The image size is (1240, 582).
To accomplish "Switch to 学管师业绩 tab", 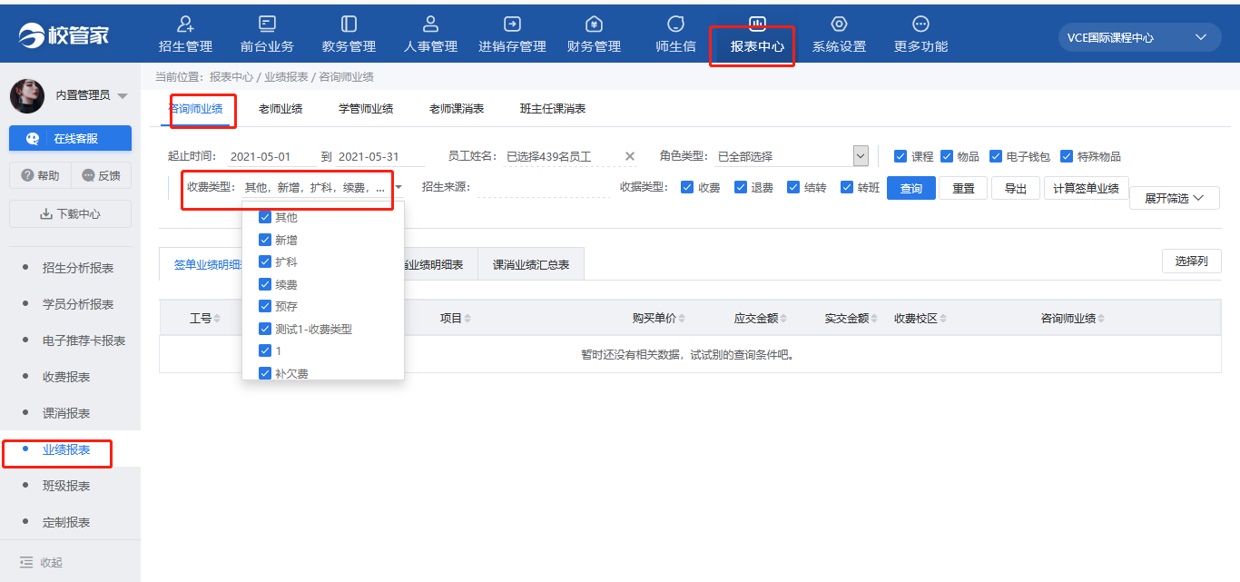I will coord(366,109).
